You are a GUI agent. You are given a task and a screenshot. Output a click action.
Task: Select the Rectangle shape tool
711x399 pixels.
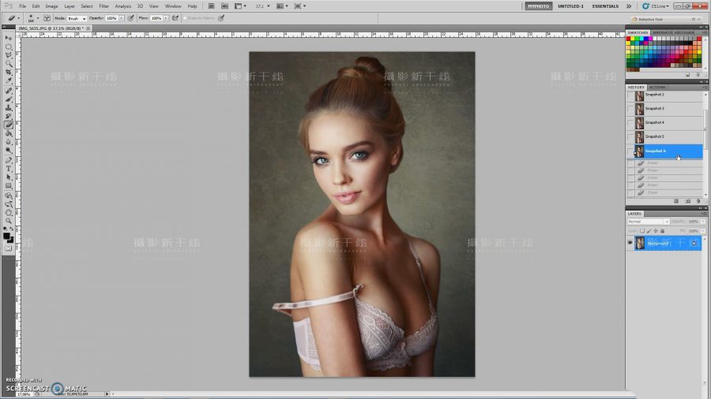[x=9, y=186]
